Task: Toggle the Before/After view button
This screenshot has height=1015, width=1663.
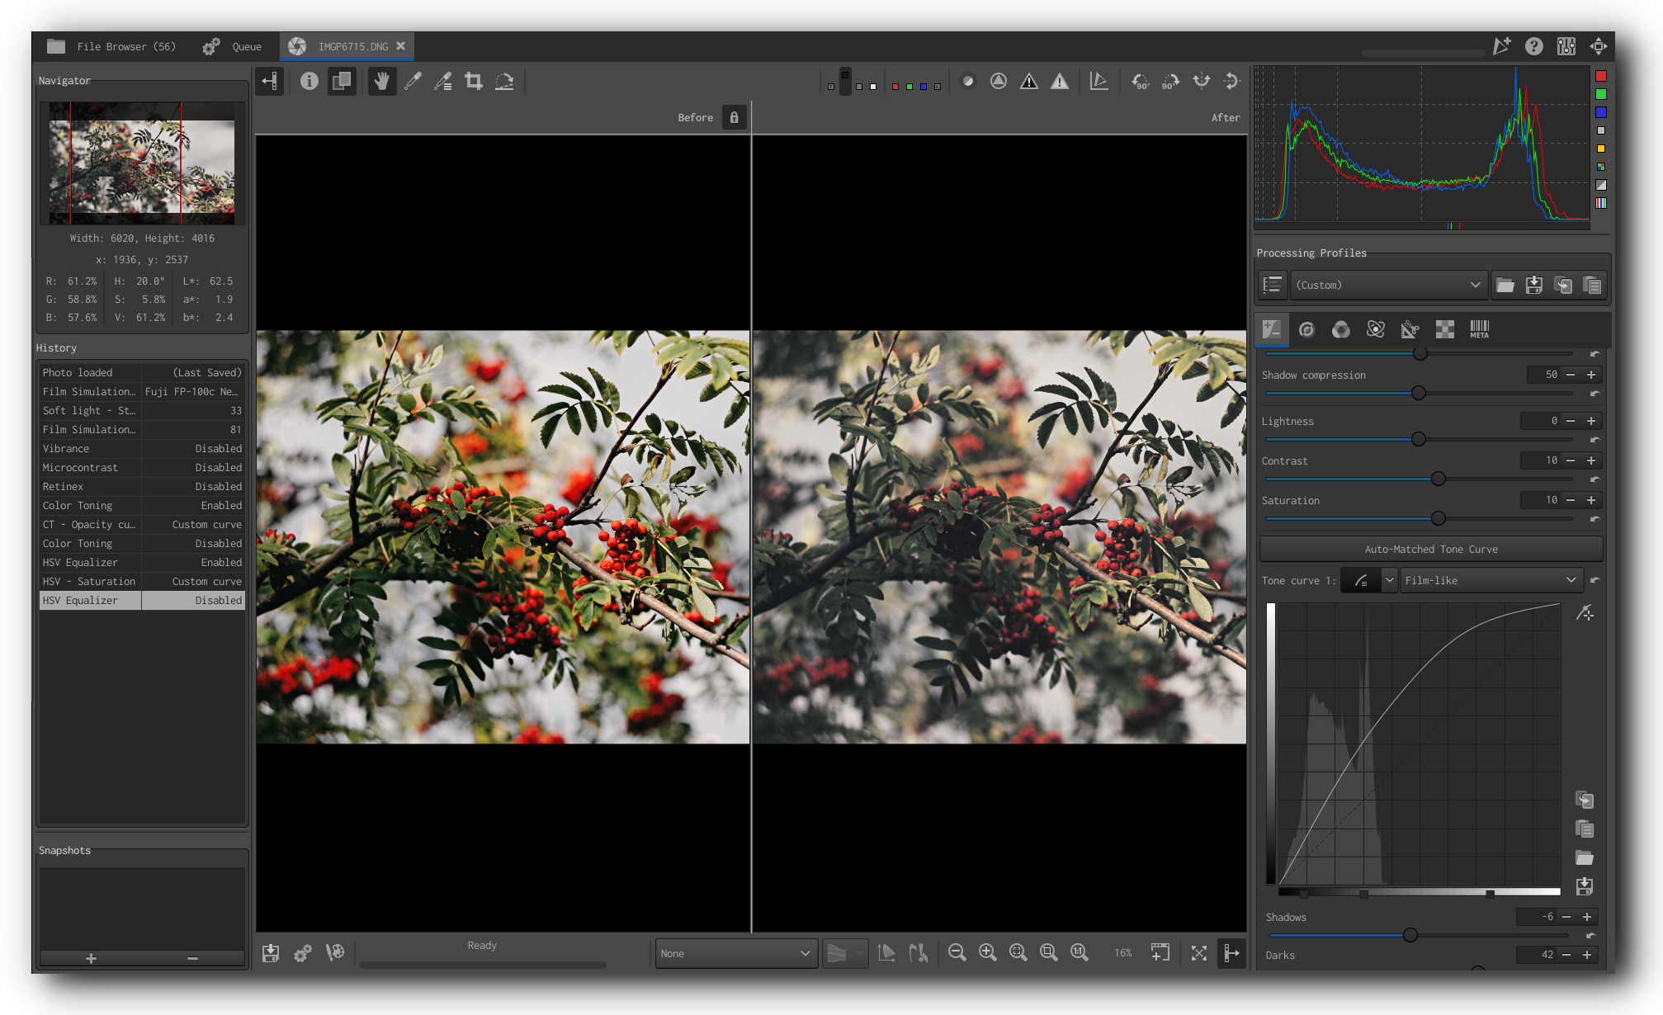Action: pos(341,81)
